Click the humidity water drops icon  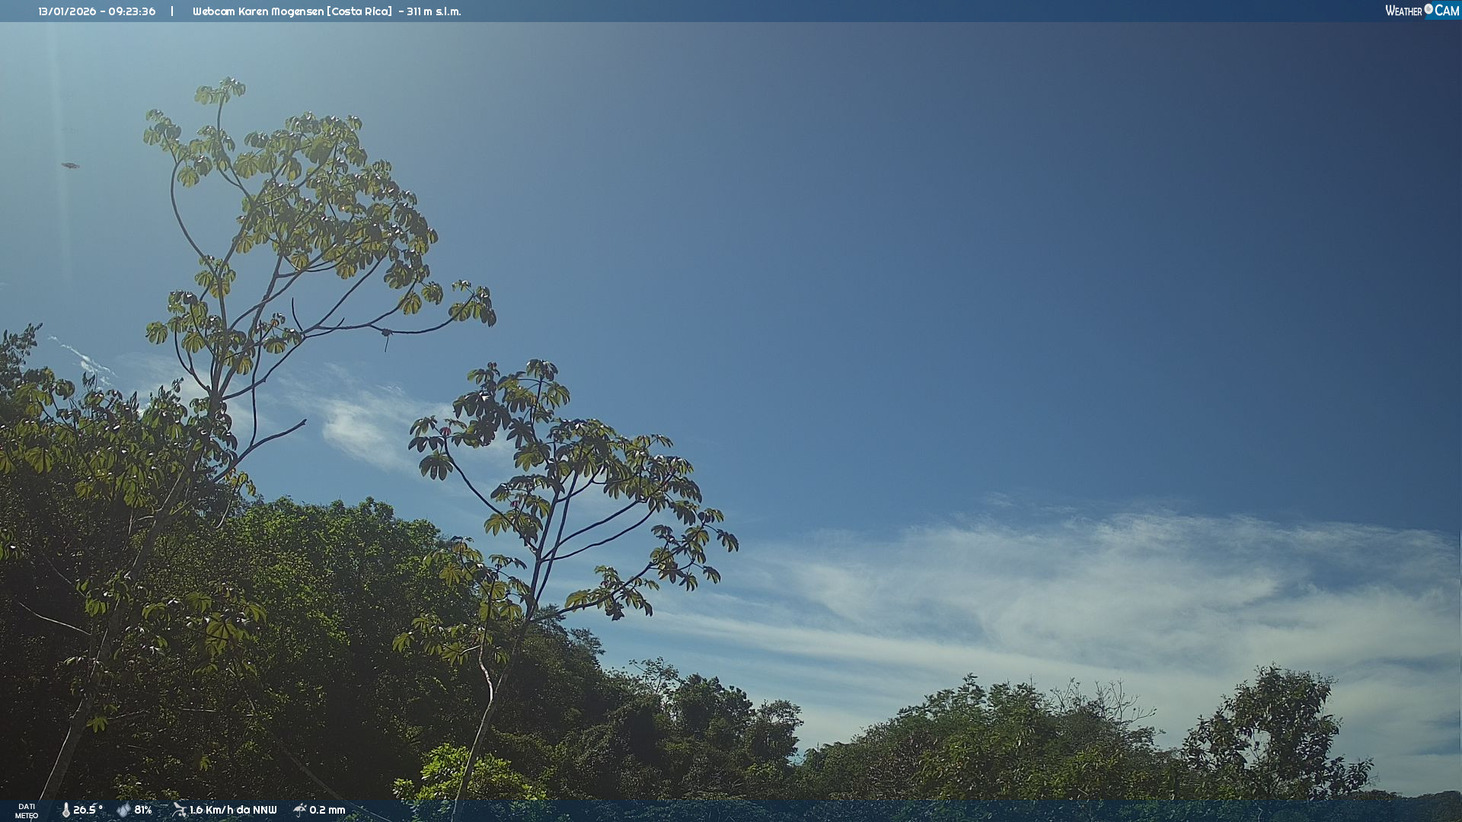click(x=123, y=810)
